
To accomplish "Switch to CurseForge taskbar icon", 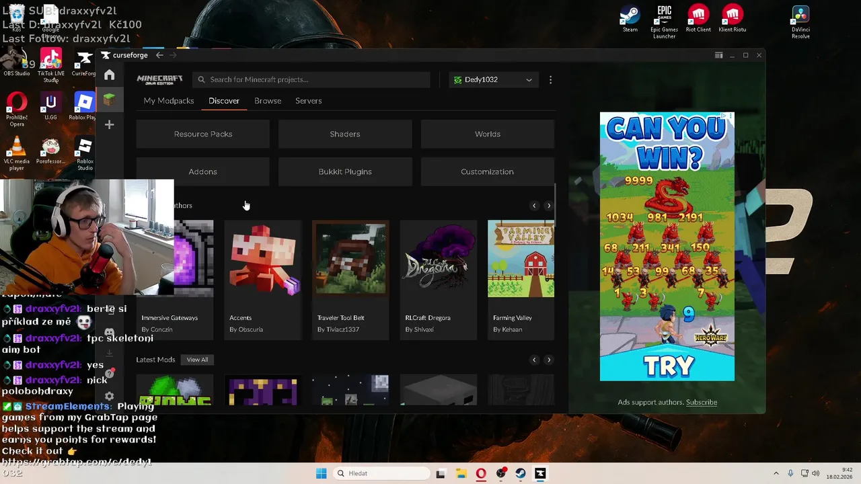I will click(540, 473).
